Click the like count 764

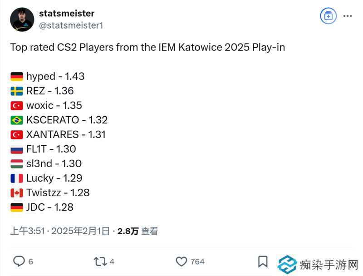[x=197, y=262]
